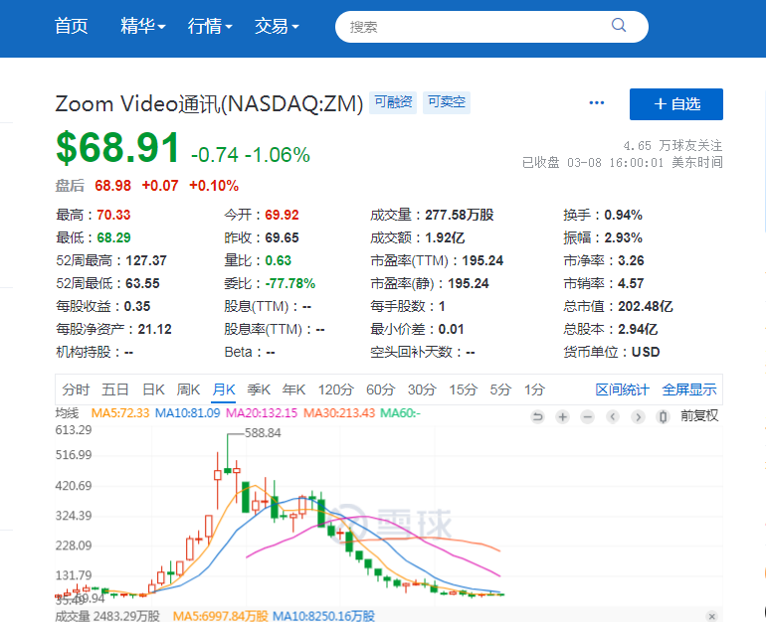Click the MA5:72.33 indicator label
The image size is (766, 622).
pyautogui.click(x=120, y=413)
